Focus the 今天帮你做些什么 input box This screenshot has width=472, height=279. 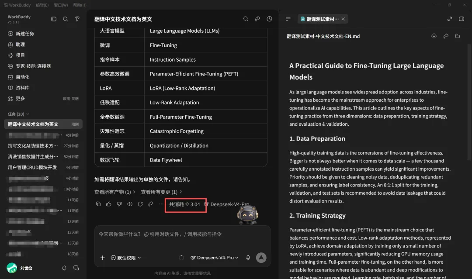pos(182,234)
